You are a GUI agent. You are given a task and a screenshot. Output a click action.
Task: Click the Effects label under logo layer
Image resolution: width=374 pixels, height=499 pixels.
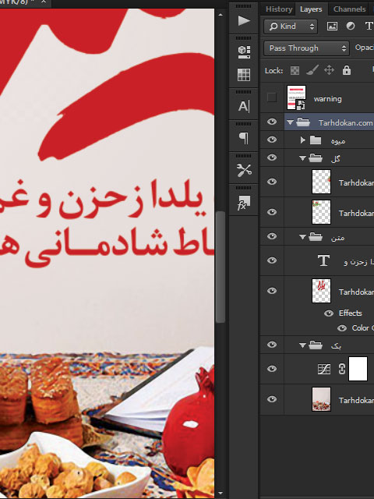[x=350, y=313]
